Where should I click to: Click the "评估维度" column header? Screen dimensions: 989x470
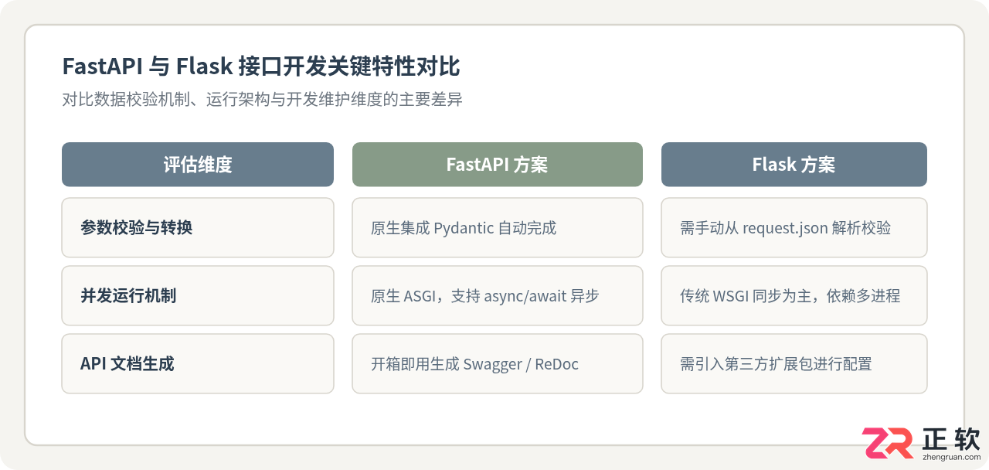point(198,165)
